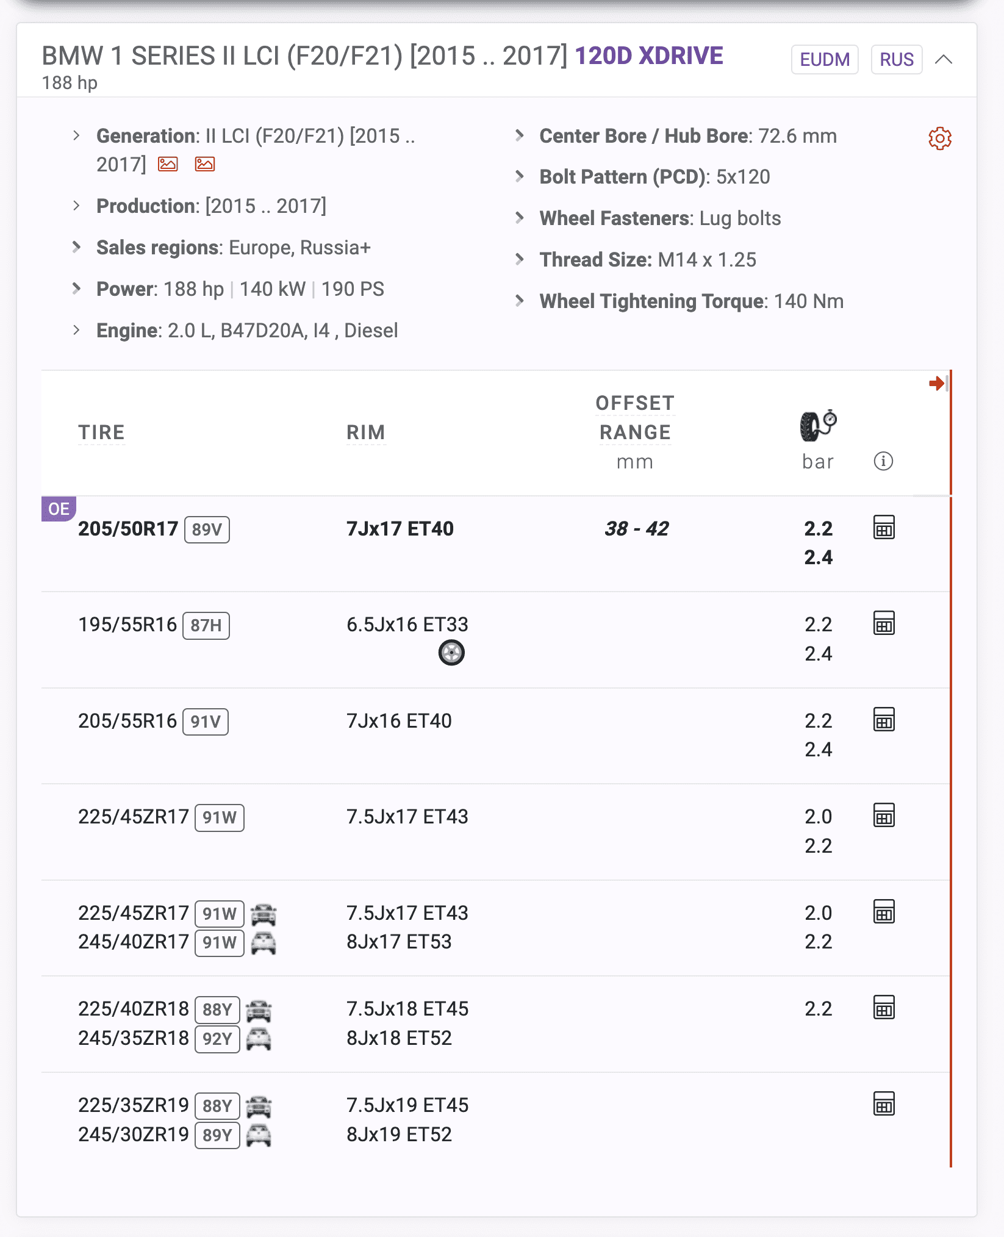Expand the Sales regions chevron
1004x1237 pixels.
tap(76, 247)
